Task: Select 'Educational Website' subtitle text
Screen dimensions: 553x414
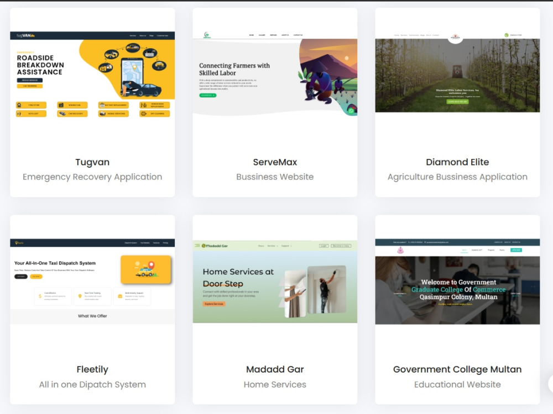Action: pyautogui.click(x=457, y=384)
